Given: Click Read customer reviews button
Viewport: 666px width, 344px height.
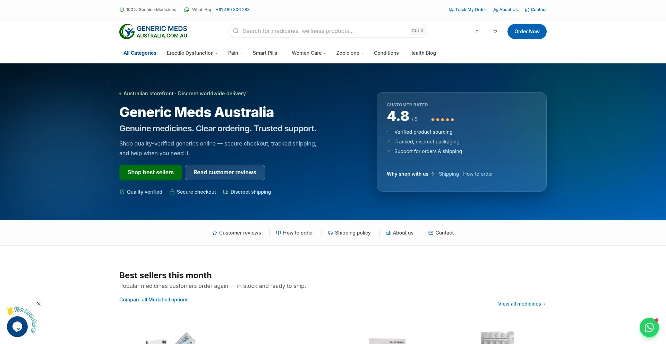Looking at the screenshot, I should tap(225, 173).
